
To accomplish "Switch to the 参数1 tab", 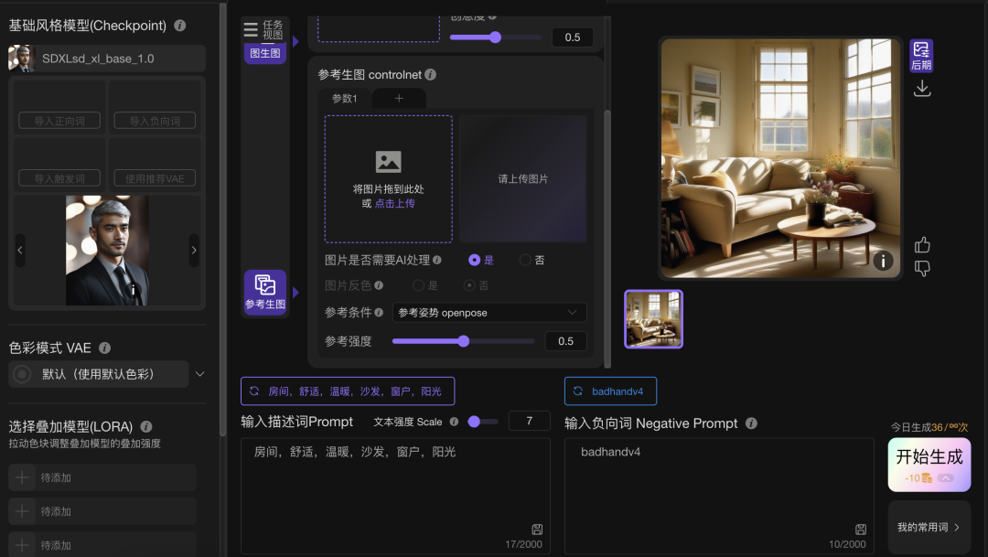I will [x=345, y=99].
